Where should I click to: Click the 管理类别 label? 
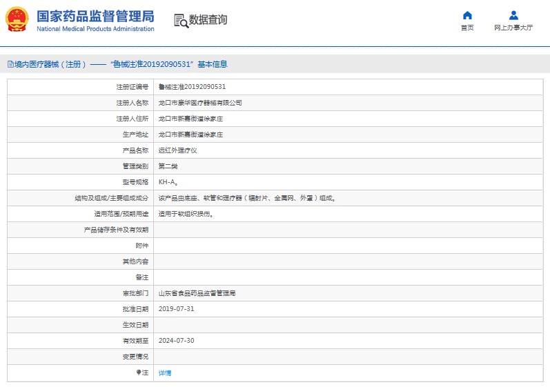[x=135, y=166]
